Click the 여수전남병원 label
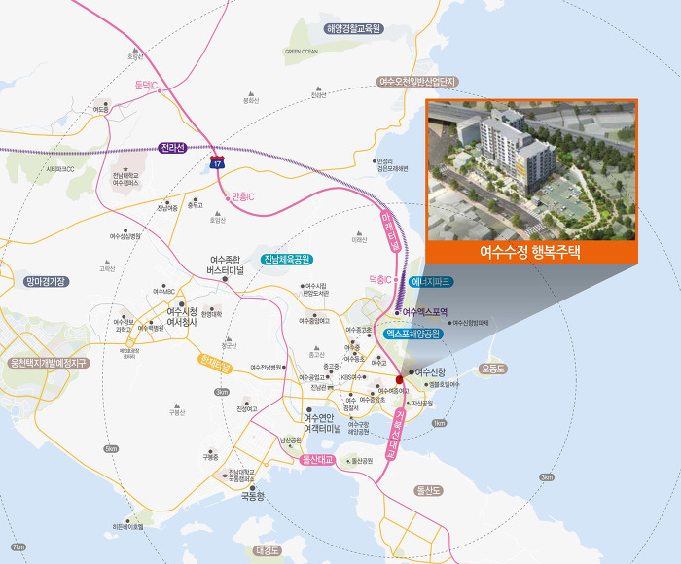 [266, 368]
